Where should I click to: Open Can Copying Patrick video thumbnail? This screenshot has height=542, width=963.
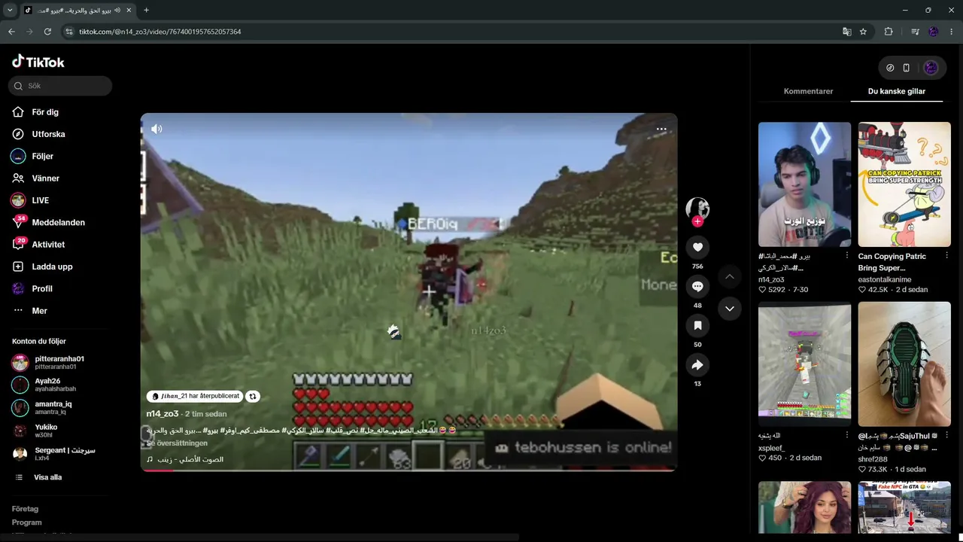[904, 184]
